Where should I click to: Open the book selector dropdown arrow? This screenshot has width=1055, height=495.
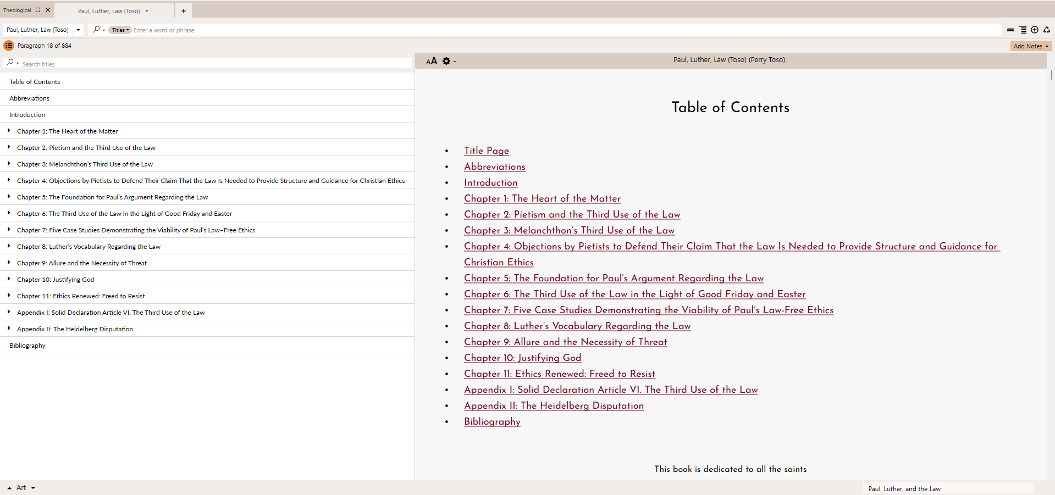(x=78, y=30)
